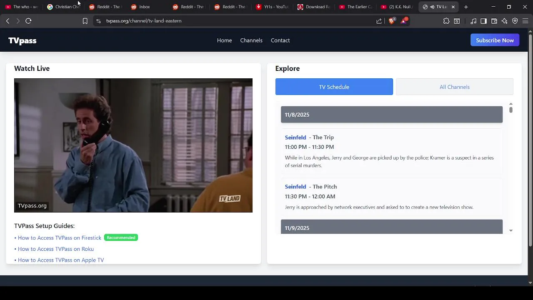Image resolution: width=533 pixels, height=300 pixels.
Task: Open the Channels nav link
Action: pos(251,40)
